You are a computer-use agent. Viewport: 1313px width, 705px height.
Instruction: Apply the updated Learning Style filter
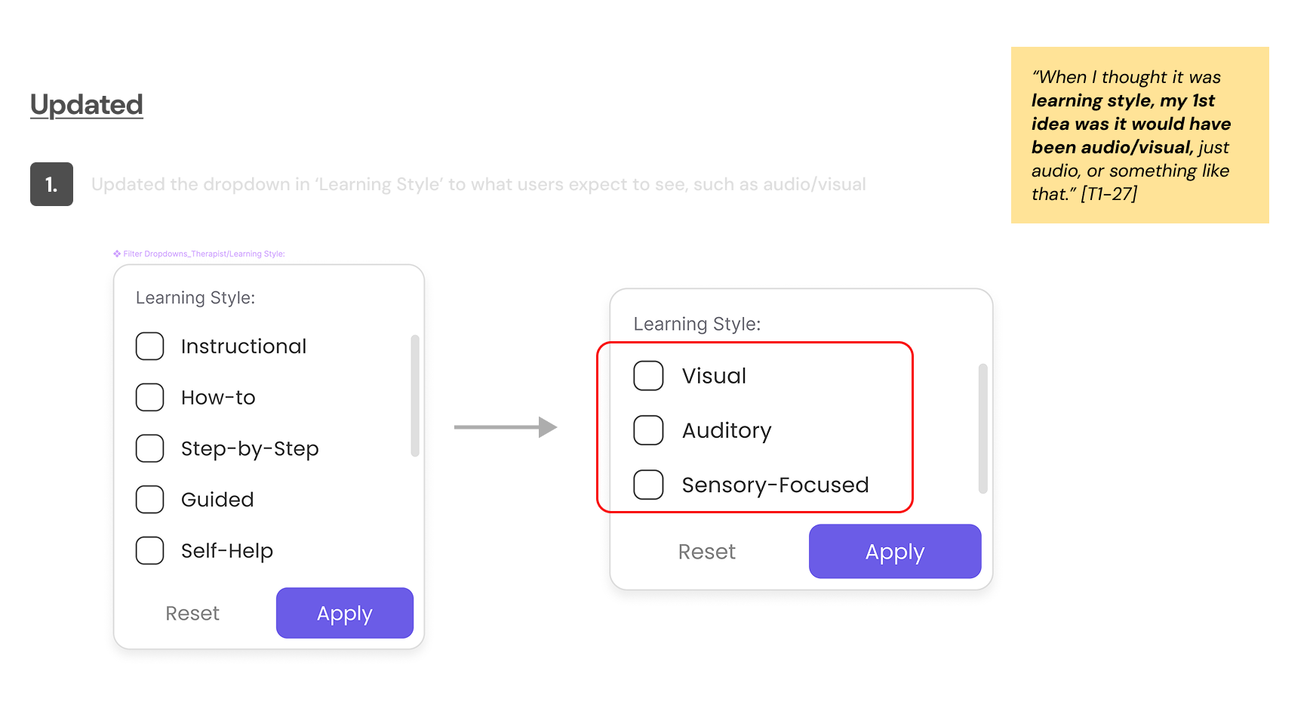(895, 552)
